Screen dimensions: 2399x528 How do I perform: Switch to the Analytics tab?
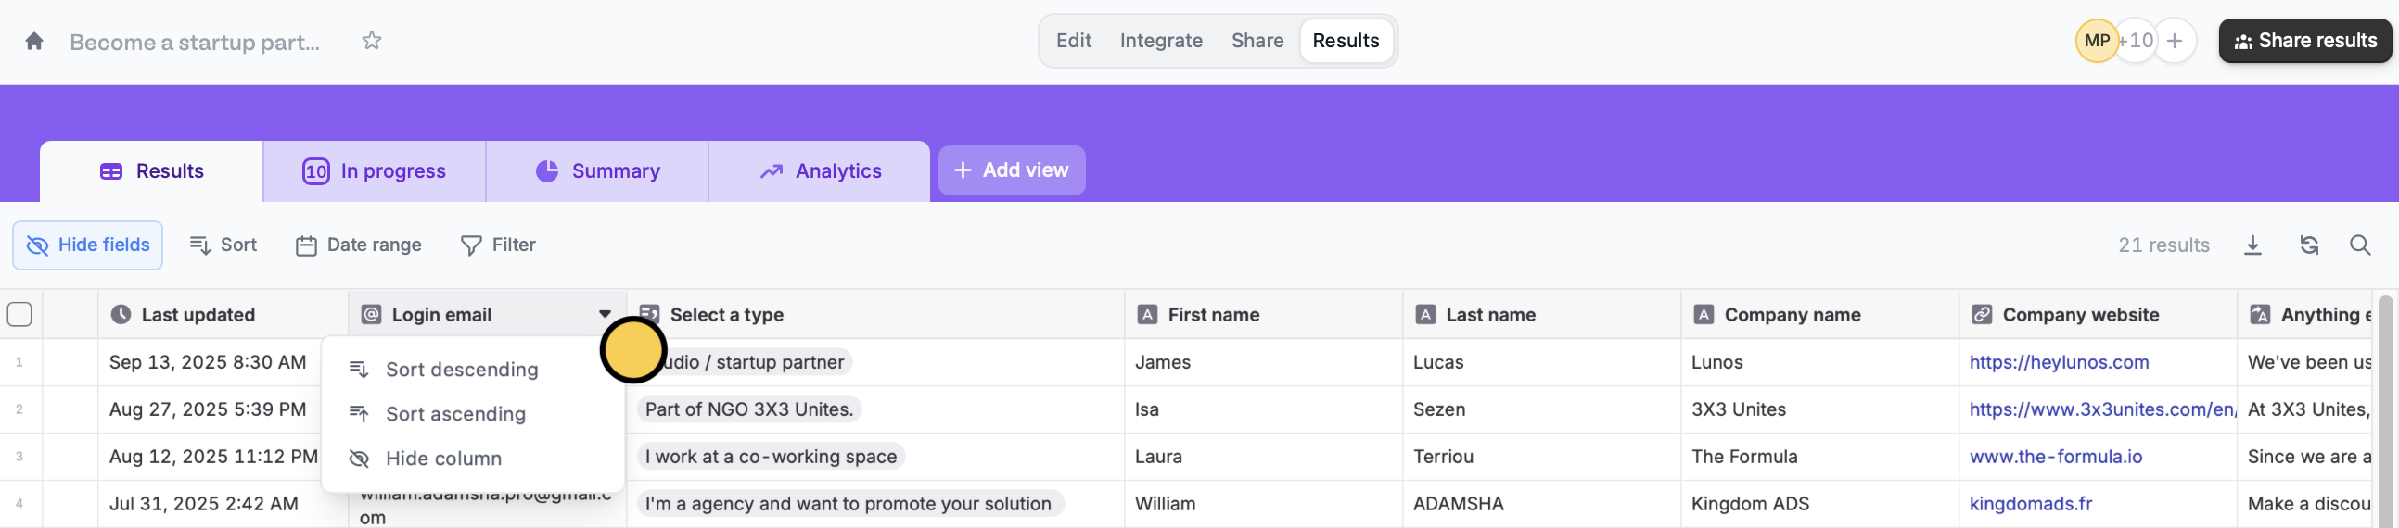point(820,171)
